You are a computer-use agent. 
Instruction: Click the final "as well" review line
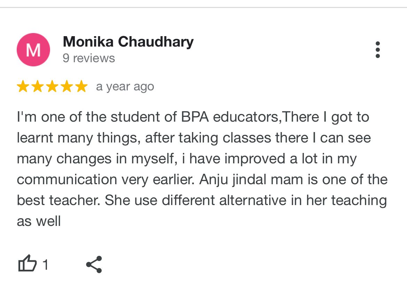(x=39, y=221)
